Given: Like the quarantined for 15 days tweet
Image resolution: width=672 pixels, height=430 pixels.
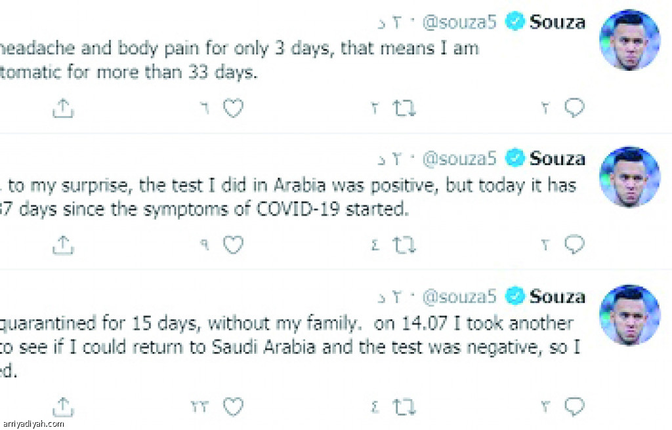Looking at the screenshot, I should (233, 407).
